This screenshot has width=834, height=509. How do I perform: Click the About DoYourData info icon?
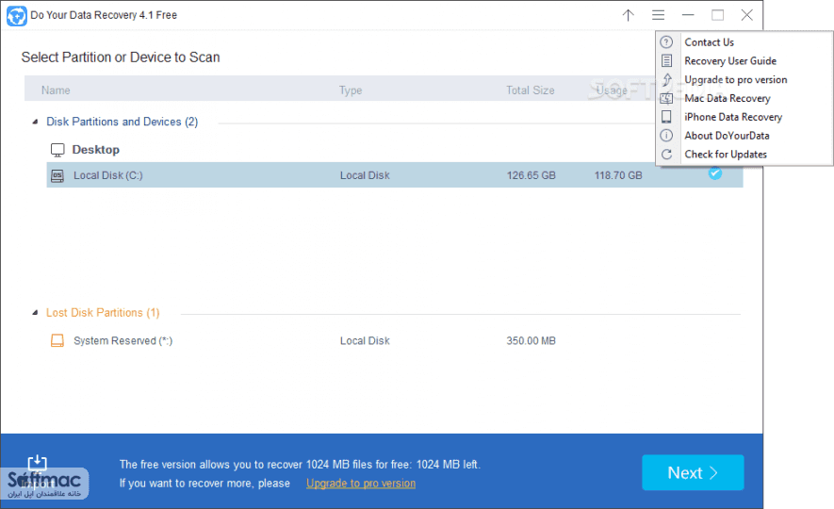666,135
